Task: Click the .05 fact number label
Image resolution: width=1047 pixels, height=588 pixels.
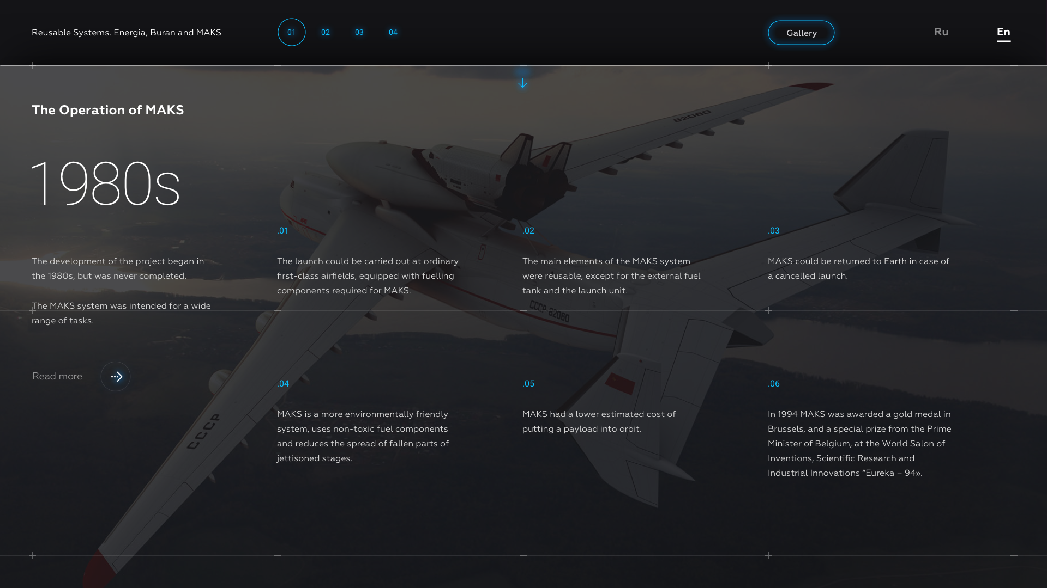Action: pyautogui.click(x=528, y=384)
